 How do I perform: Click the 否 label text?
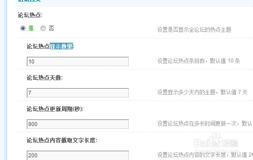(51, 28)
